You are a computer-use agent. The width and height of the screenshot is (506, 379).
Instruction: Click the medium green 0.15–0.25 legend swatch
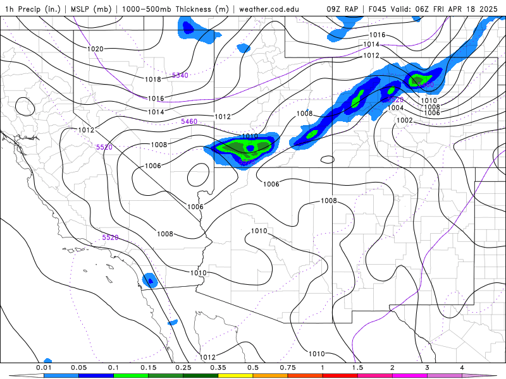pos(166,376)
